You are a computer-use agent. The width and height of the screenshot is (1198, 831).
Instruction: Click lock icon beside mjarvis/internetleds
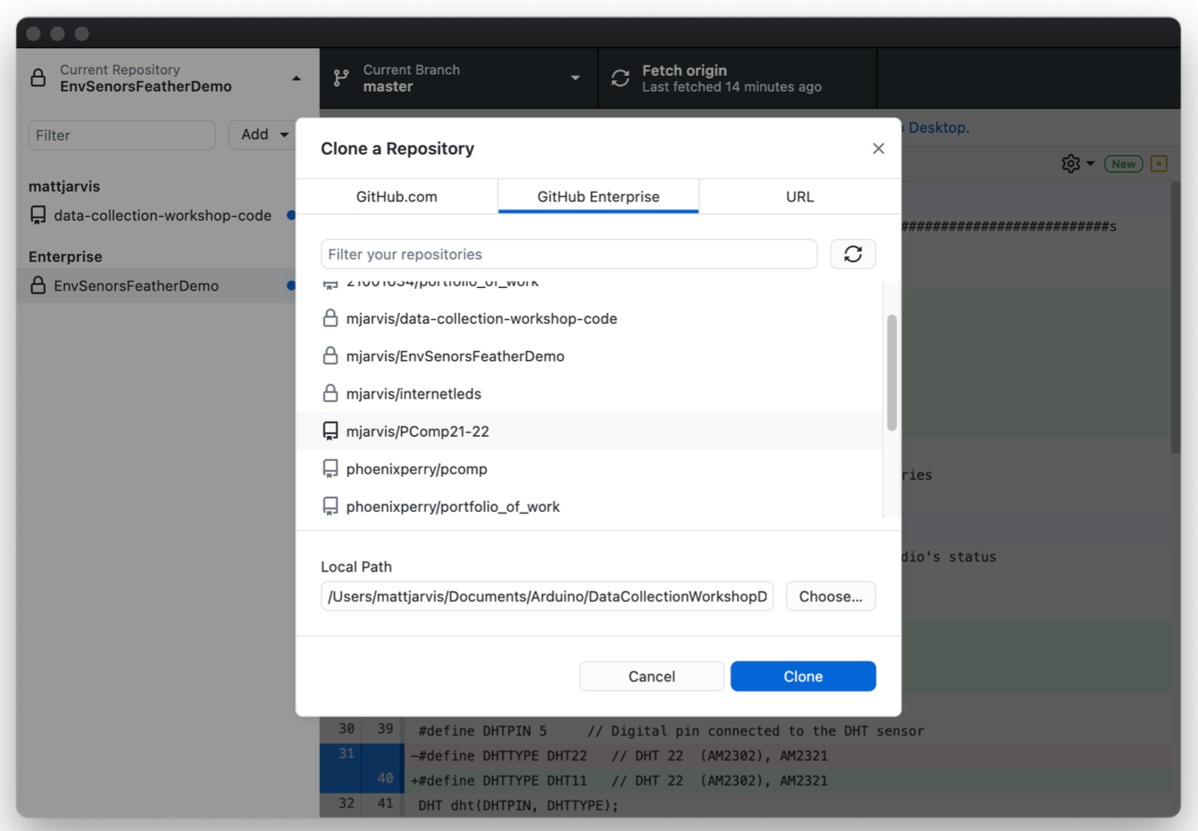330,393
